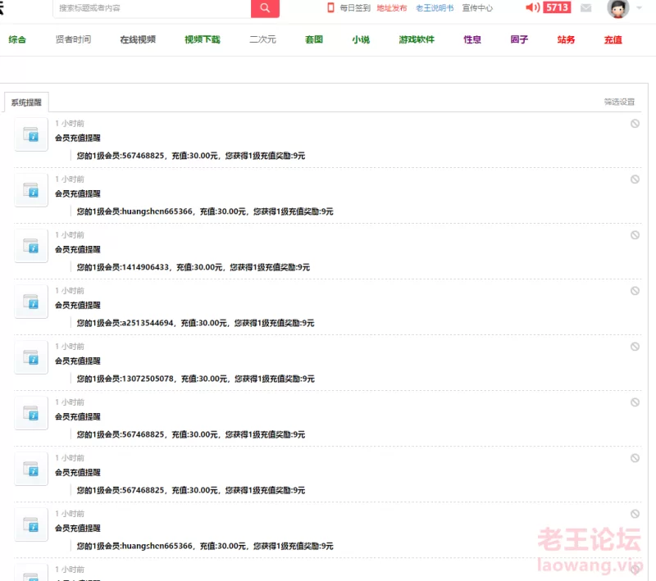Open the 套图 category
The width and height of the screenshot is (656, 581).
(314, 39)
